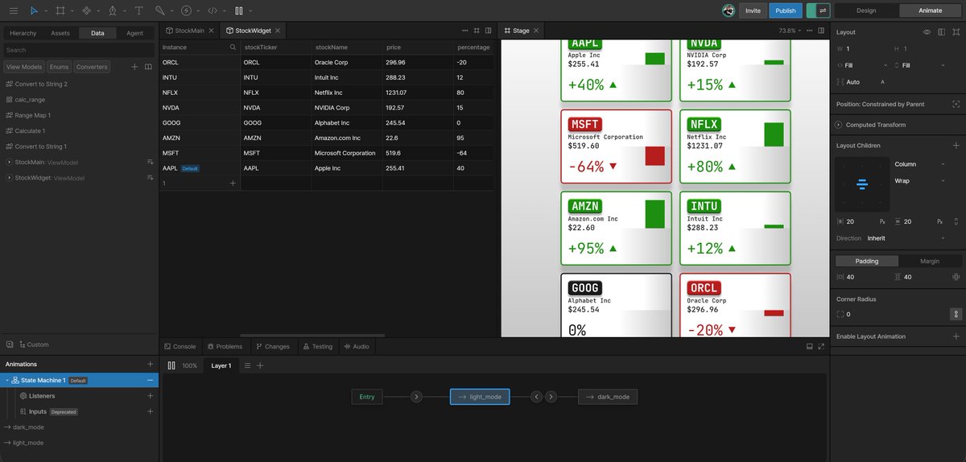The image size is (966, 462).
Task: Select the light_mode state node
Action: coord(480,397)
